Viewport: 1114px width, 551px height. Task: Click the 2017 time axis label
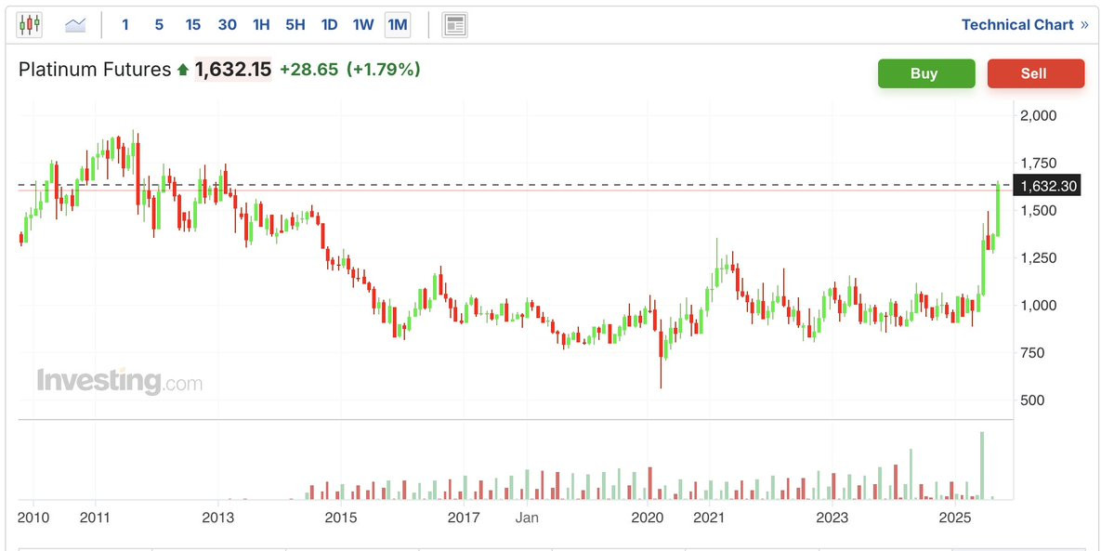click(464, 517)
